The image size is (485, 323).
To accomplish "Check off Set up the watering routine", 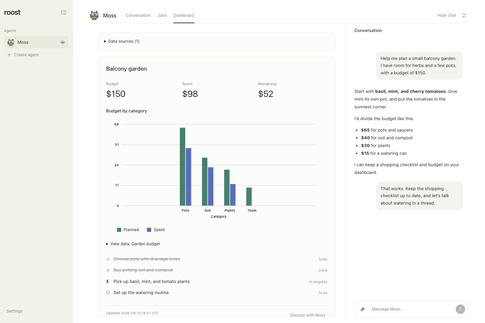I will 108,293.
